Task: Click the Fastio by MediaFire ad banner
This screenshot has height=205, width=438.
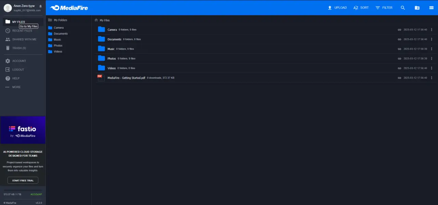Action: click(23, 130)
